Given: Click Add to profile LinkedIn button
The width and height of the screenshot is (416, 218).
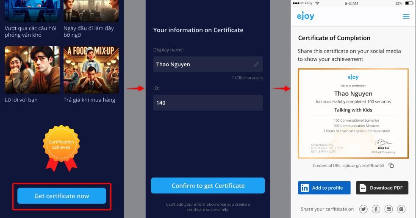Looking at the screenshot, I should click(324, 188).
